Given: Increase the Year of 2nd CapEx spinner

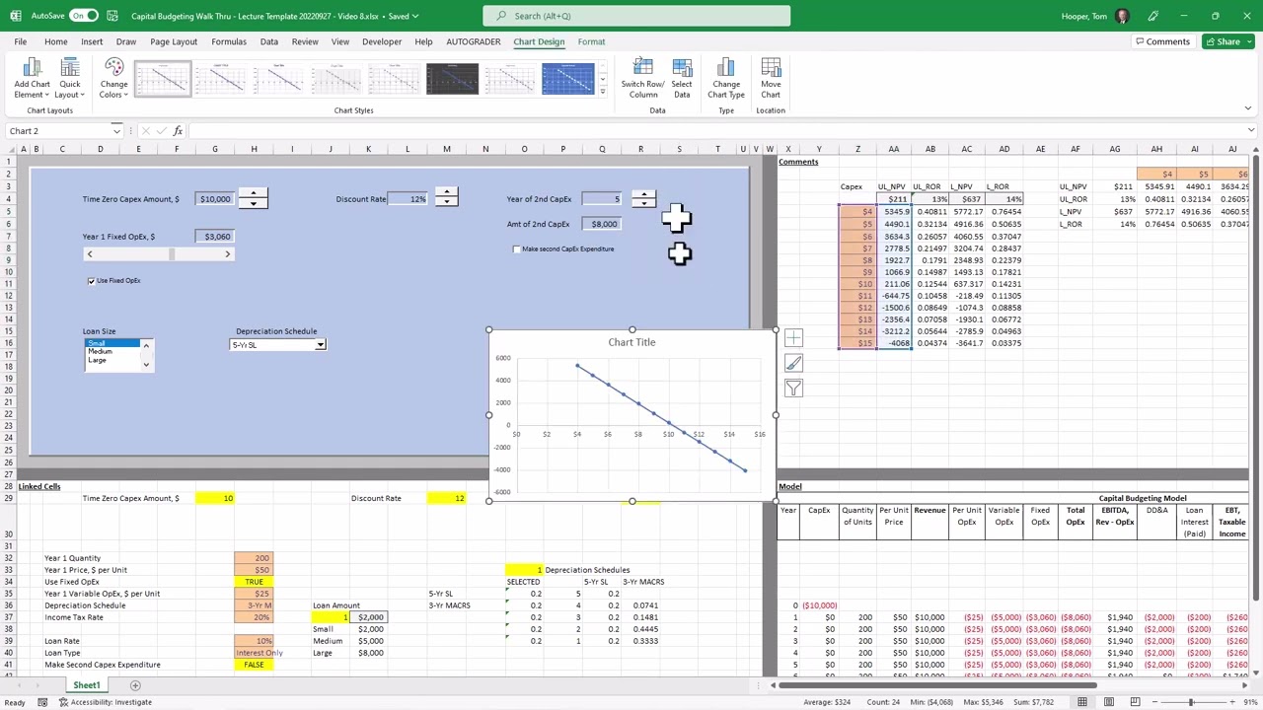Looking at the screenshot, I should 643,194.
